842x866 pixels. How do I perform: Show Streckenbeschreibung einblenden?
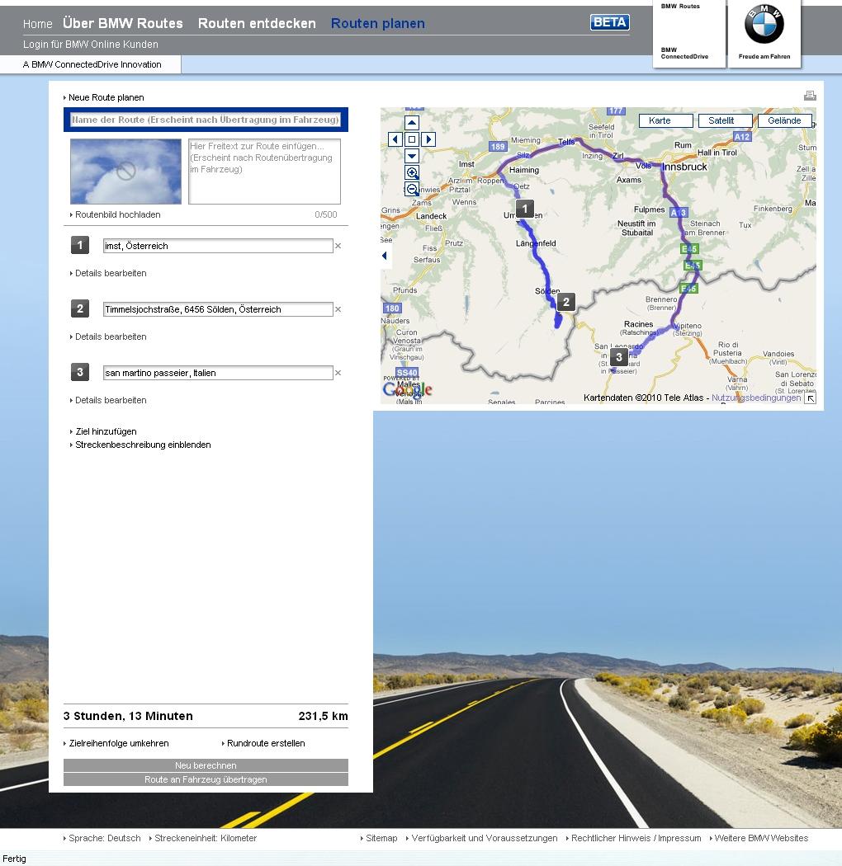coord(143,445)
